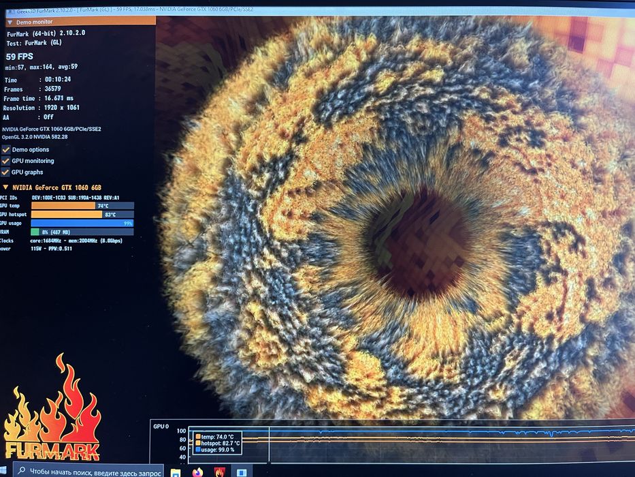Click the power 115W - PPW:0.511 value
This screenshot has width=635, height=477.
pos(52,249)
